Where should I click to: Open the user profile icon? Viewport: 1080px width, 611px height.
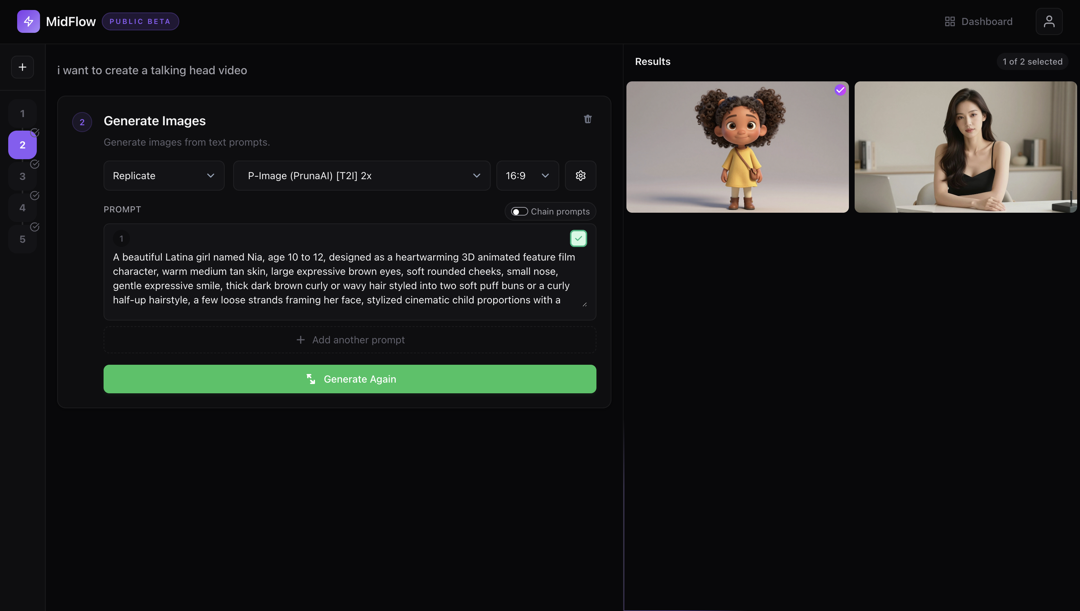pyautogui.click(x=1049, y=21)
